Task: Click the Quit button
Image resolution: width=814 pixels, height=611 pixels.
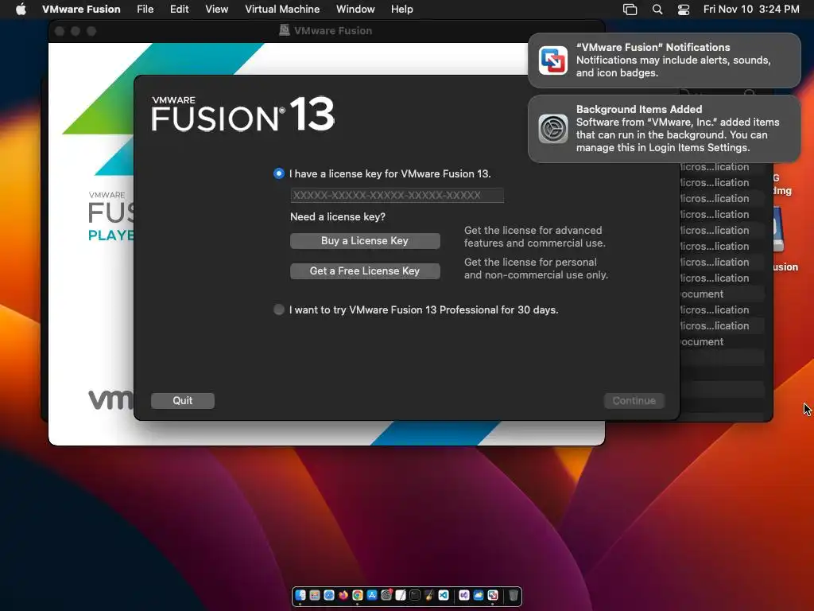Action: coord(183,401)
